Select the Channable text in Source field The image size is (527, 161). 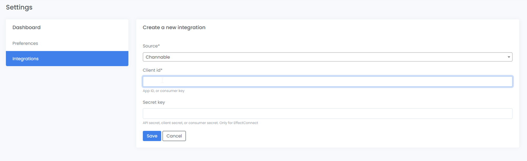click(158, 57)
